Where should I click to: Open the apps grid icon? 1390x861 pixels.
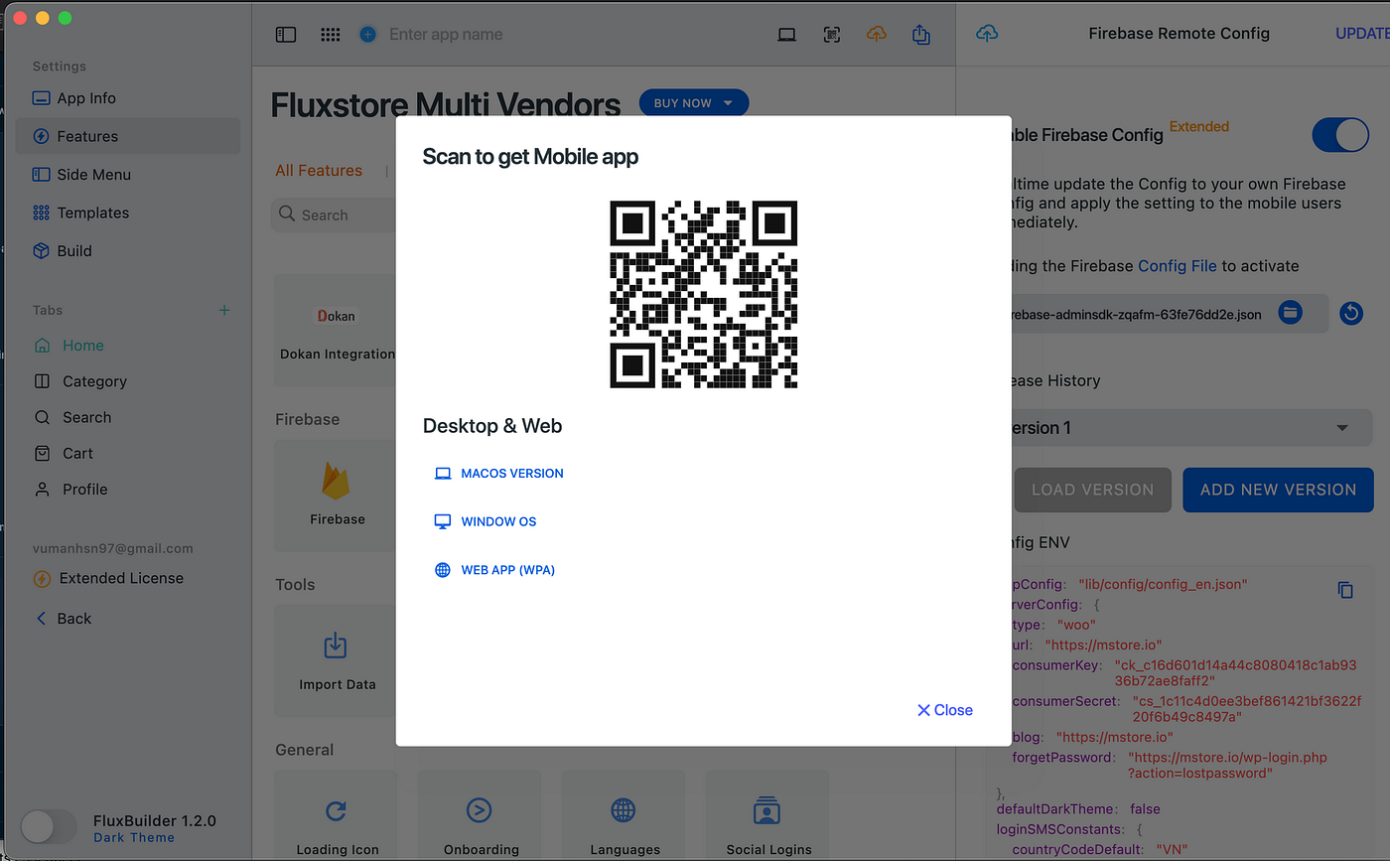pyautogui.click(x=331, y=35)
